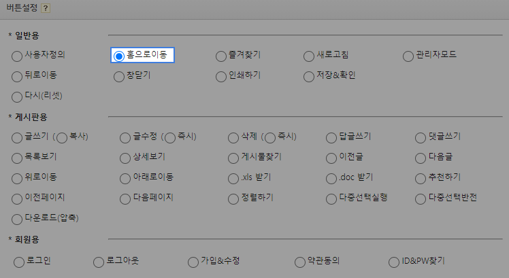
Task: Select the 다운로드(압축) radio option
Action: [17, 220]
